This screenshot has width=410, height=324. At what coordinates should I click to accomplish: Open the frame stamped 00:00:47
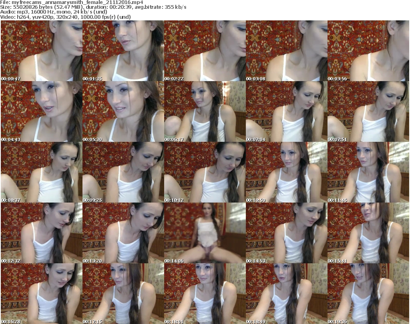coord(42,51)
